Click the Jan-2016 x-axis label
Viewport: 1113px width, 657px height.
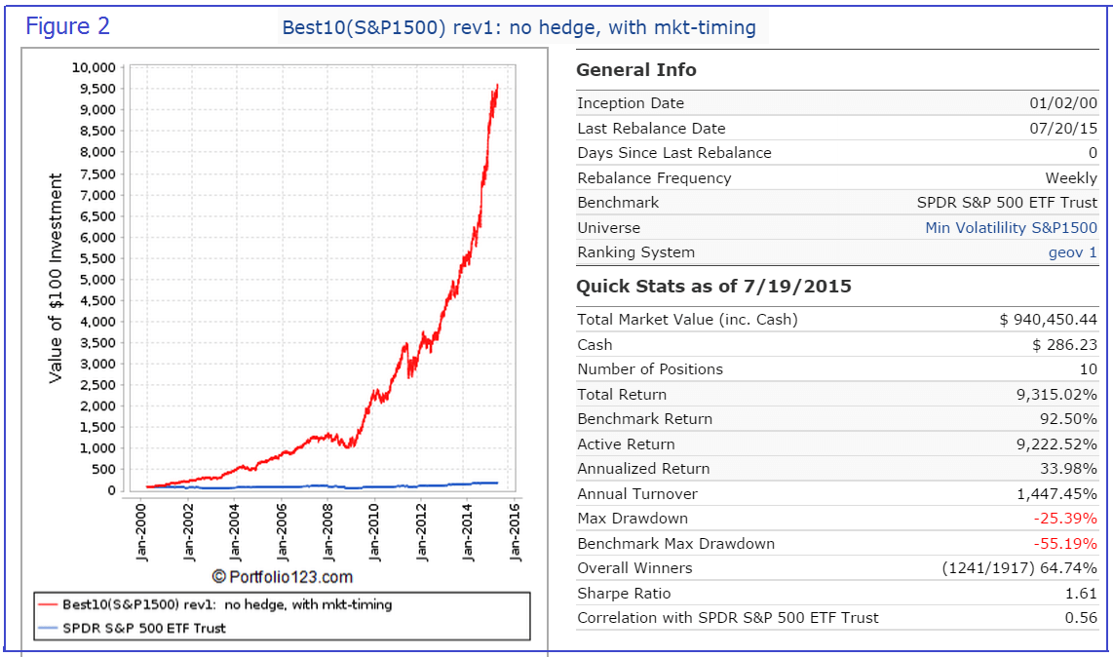pyautogui.click(x=516, y=532)
